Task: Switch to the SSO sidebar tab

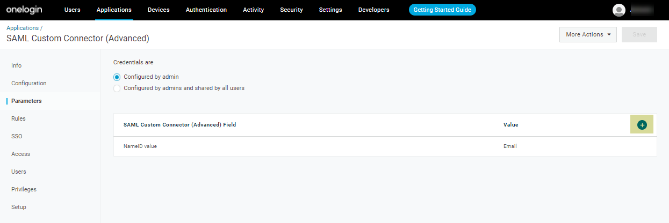Action: [x=17, y=136]
